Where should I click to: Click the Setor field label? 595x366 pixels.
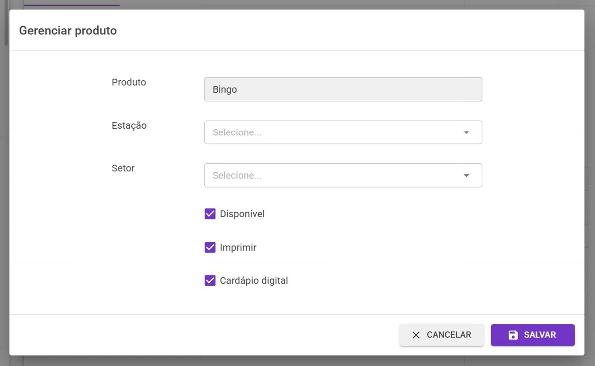coord(123,168)
